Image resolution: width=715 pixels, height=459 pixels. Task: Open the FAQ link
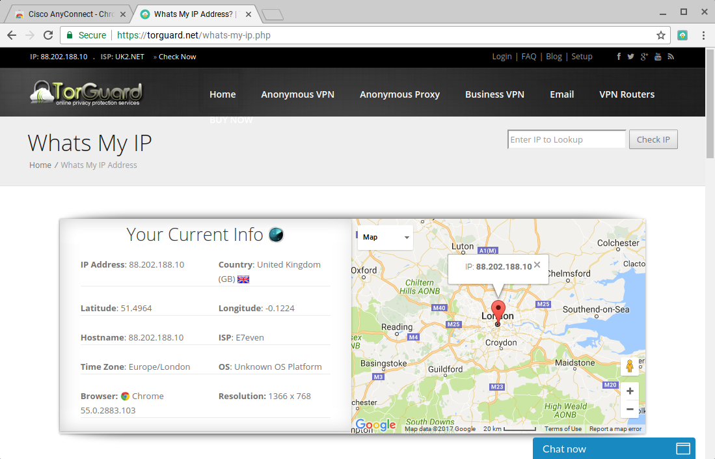click(529, 57)
